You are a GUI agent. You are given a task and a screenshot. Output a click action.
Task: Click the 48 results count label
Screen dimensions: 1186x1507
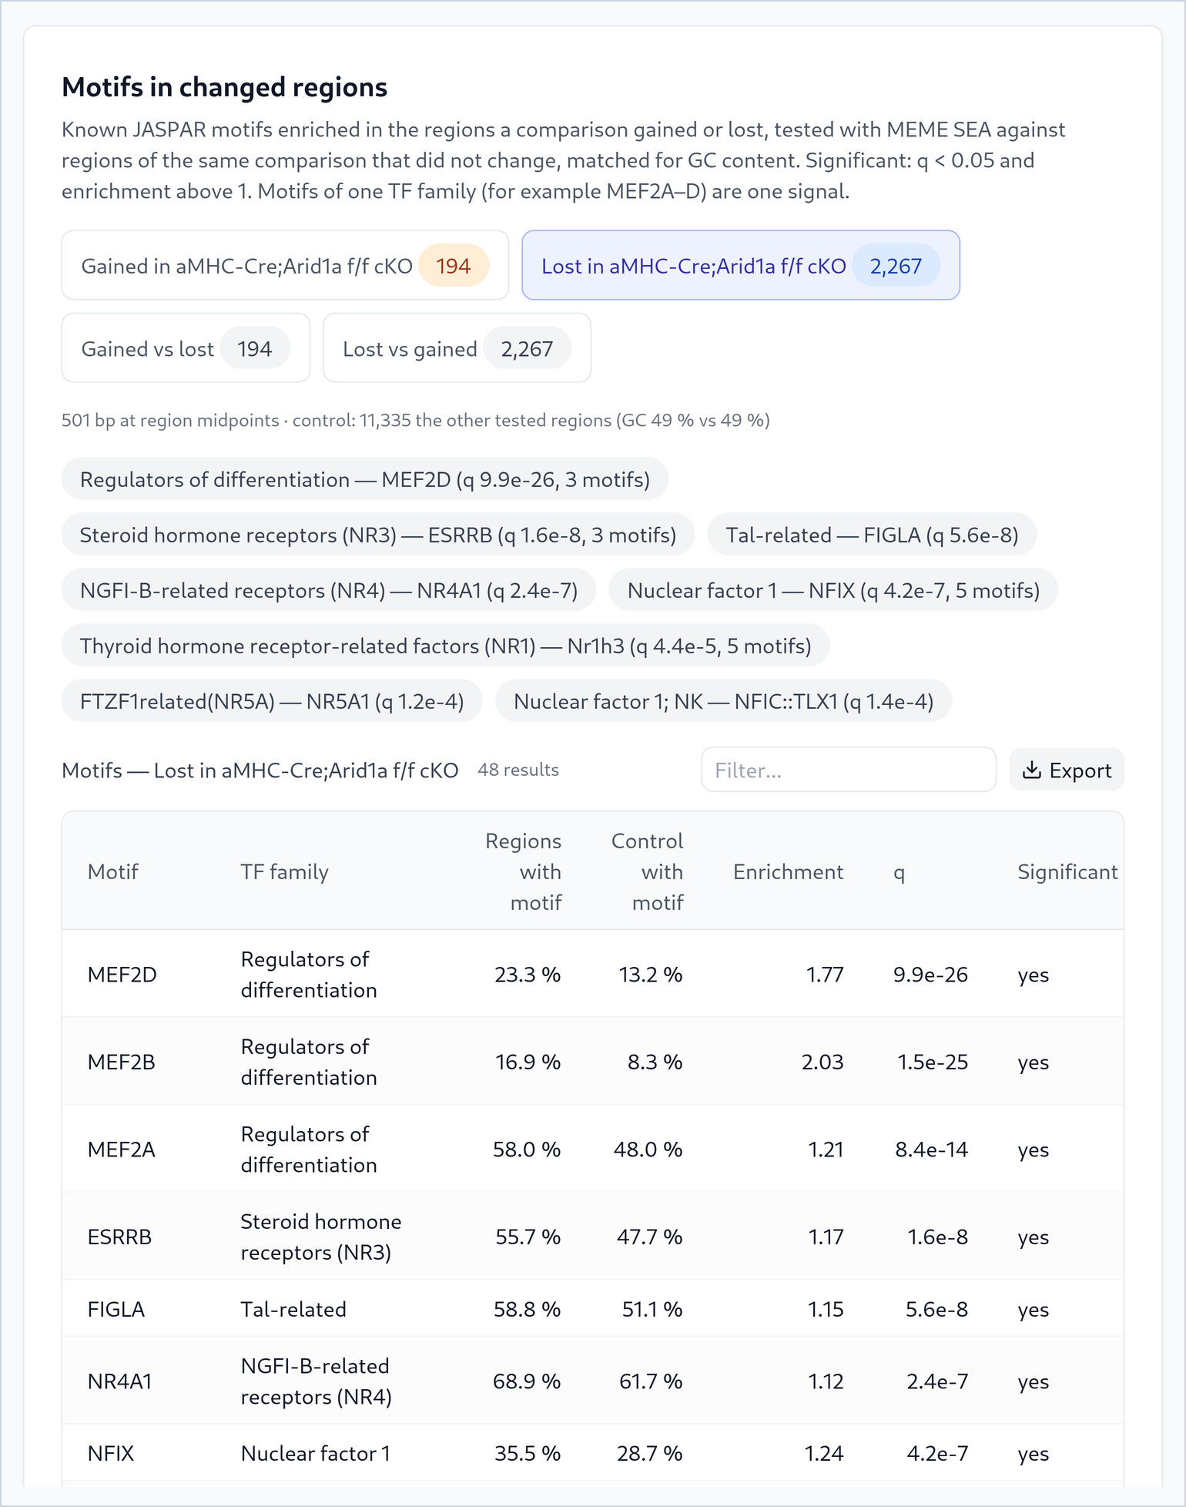point(518,770)
